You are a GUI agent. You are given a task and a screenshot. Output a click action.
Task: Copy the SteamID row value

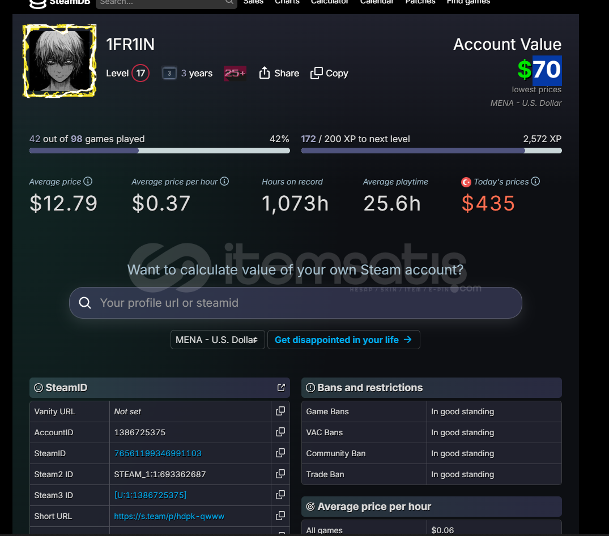pos(280,453)
